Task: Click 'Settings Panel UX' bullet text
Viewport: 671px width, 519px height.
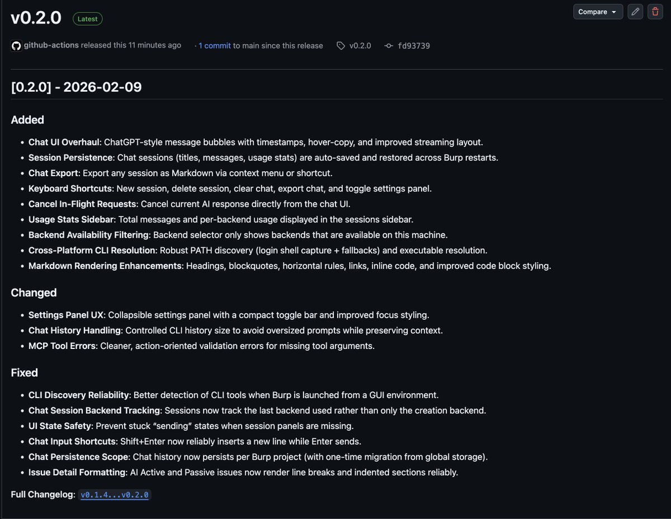Action: tap(66, 315)
